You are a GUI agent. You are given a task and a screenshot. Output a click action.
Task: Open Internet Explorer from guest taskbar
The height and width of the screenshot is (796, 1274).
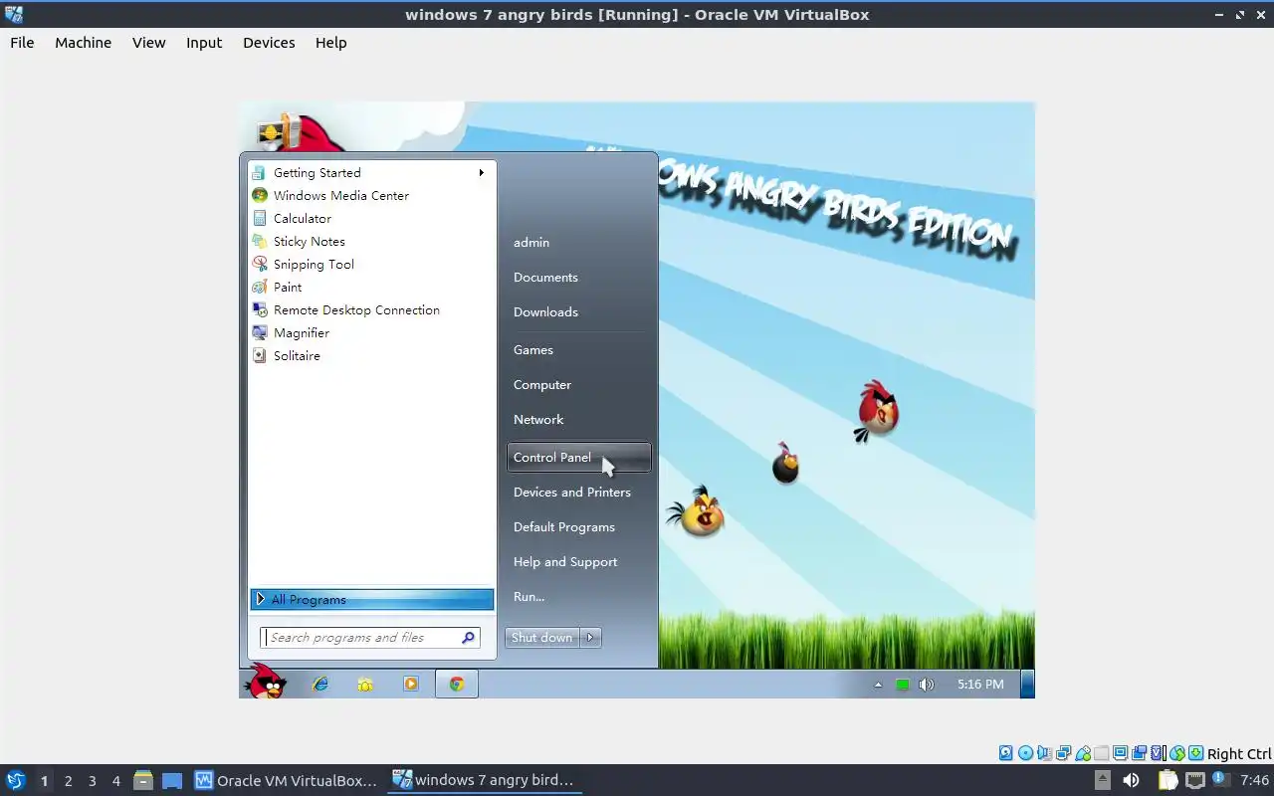click(319, 684)
